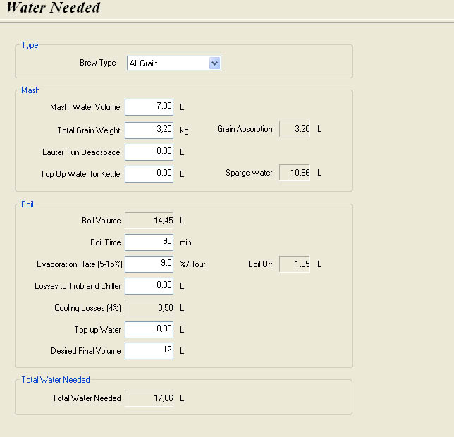Select the Sparge Water value box
Viewport: 454px width, 437px height.
point(295,173)
